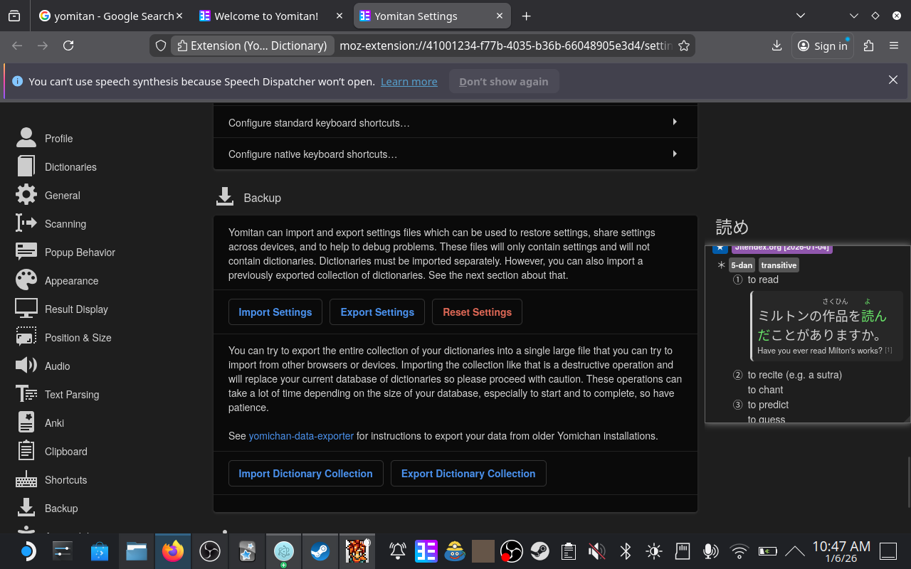Expand native keyboard shortcuts configuration
The image size is (911, 569).
pyautogui.click(x=455, y=154)
